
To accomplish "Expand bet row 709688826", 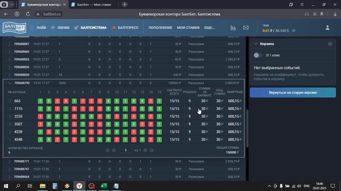I will point(10,67).
